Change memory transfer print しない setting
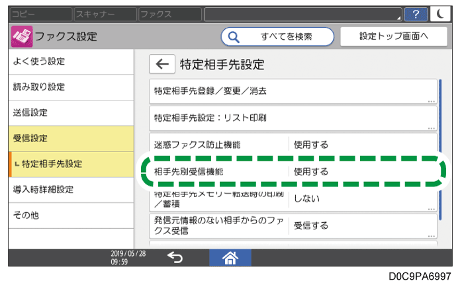The height and width of the screenshot is (285, 460). [293, 200]
